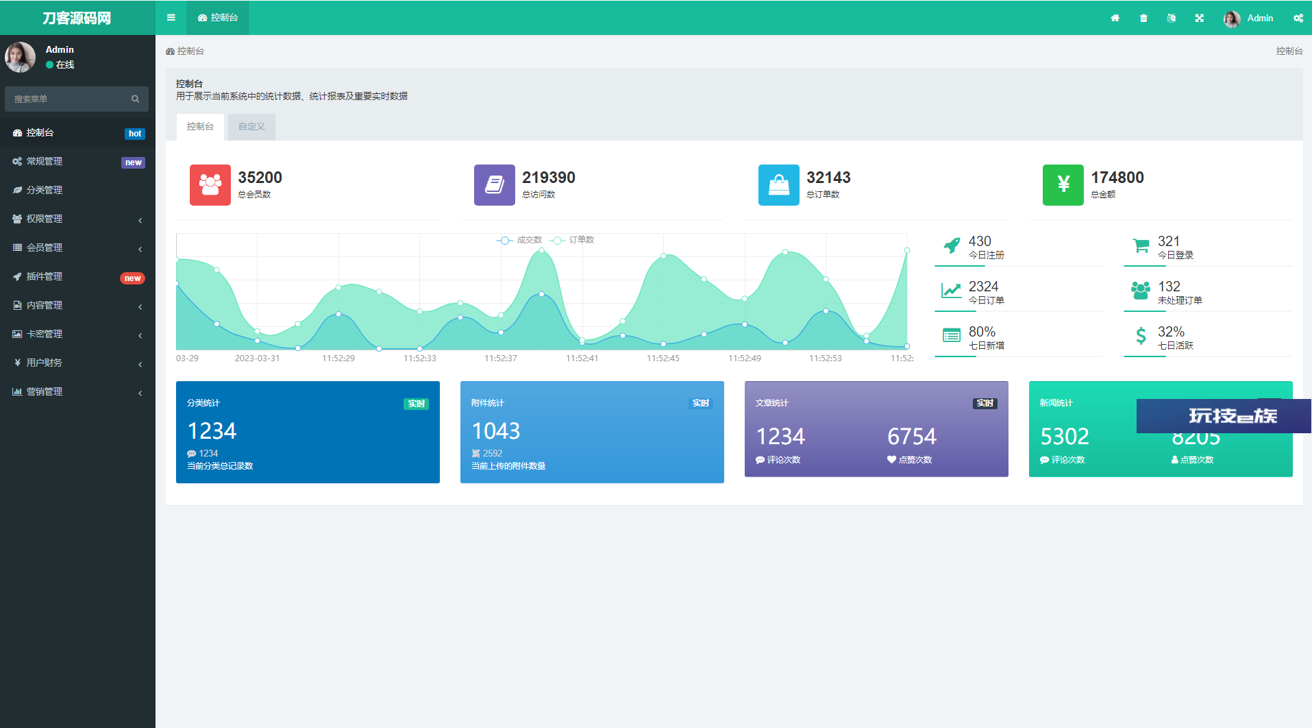1312x728 pixels.
Task: Toggle the 成交数 legend series in chart
Action: [x=519, y=240]
